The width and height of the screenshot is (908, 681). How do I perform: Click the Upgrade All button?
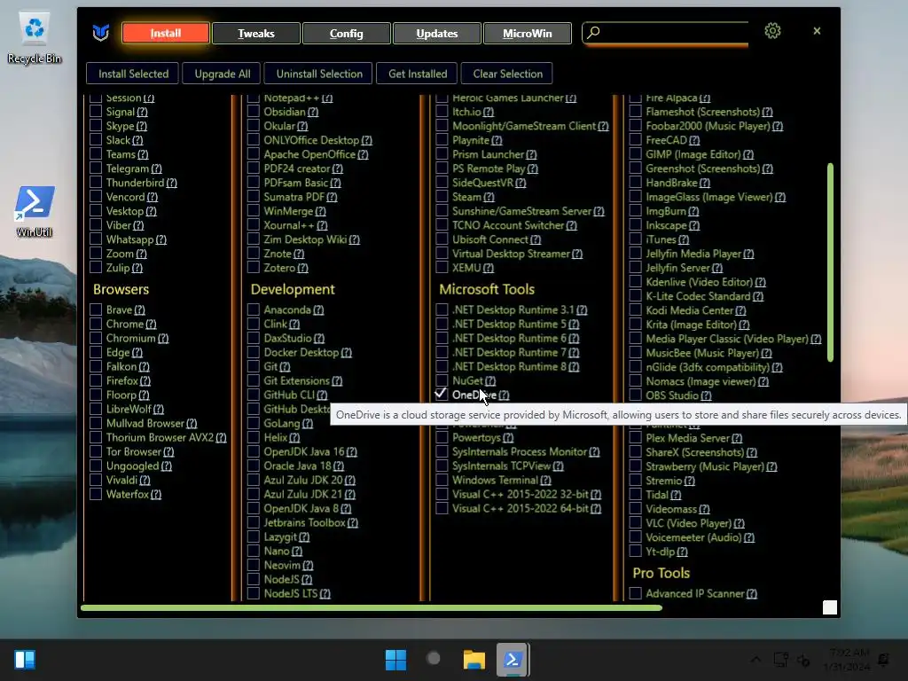[223, 74]
